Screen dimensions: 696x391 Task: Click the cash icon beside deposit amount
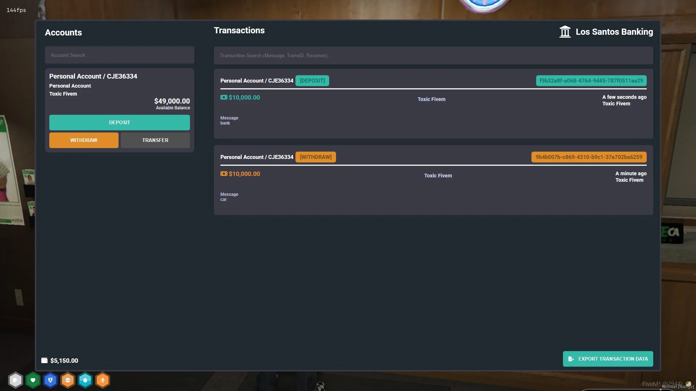pos(224,97)
